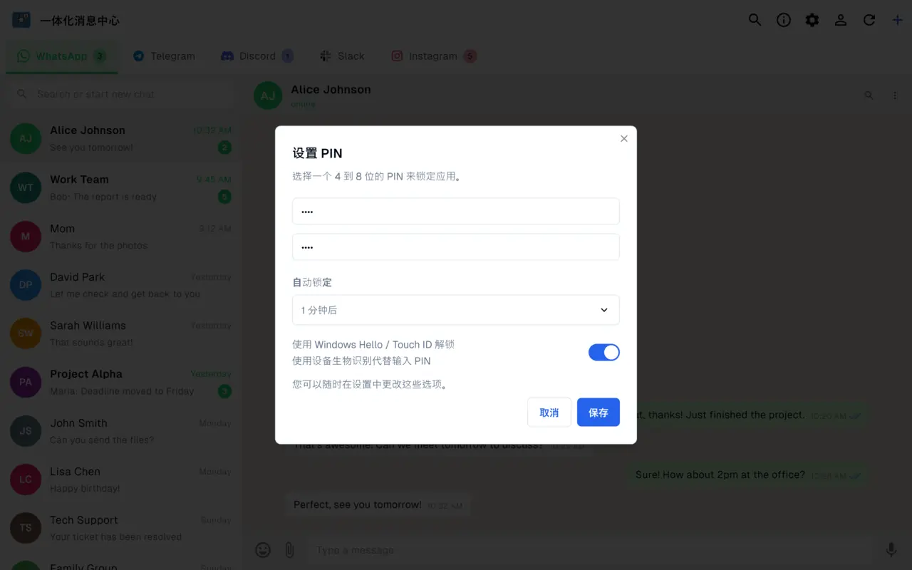
Task: Switch to the Discord tab
Action: 257,56
